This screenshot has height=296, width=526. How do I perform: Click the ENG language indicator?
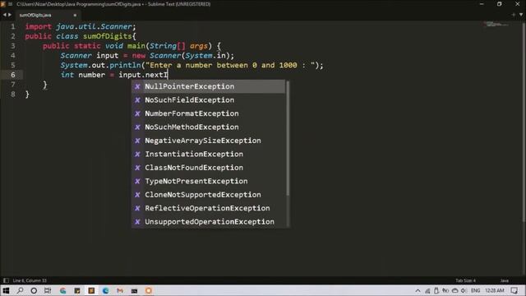(475, 290)
